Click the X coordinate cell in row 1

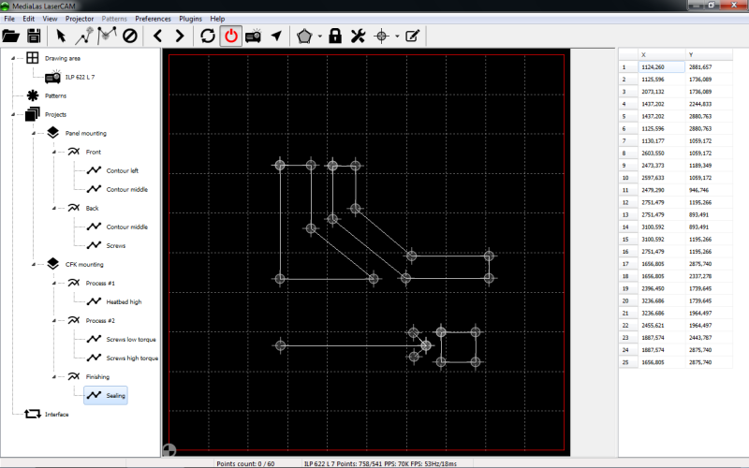click(x=659, y=67)
